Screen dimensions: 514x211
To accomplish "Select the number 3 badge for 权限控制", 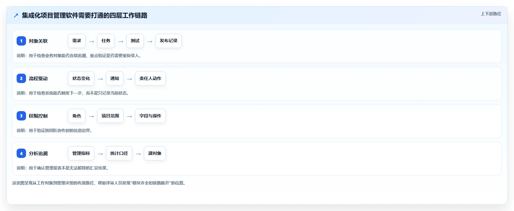I will 21,116.
